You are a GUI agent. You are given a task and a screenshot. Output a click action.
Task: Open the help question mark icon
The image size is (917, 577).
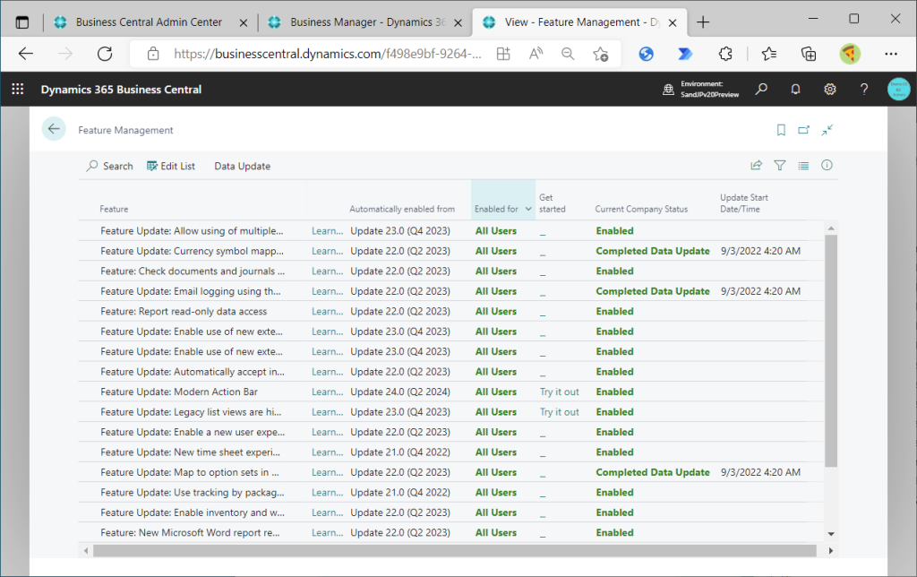tap(864, 89)
